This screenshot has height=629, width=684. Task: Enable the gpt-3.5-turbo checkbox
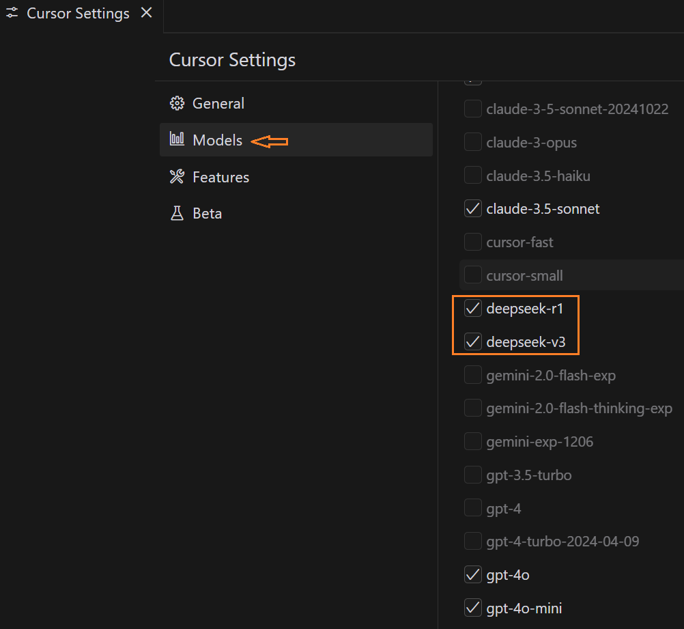click(473, 475)
